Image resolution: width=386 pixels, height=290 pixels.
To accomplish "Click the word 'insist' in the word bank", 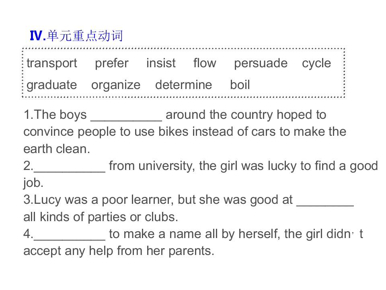I will [161, 63].
